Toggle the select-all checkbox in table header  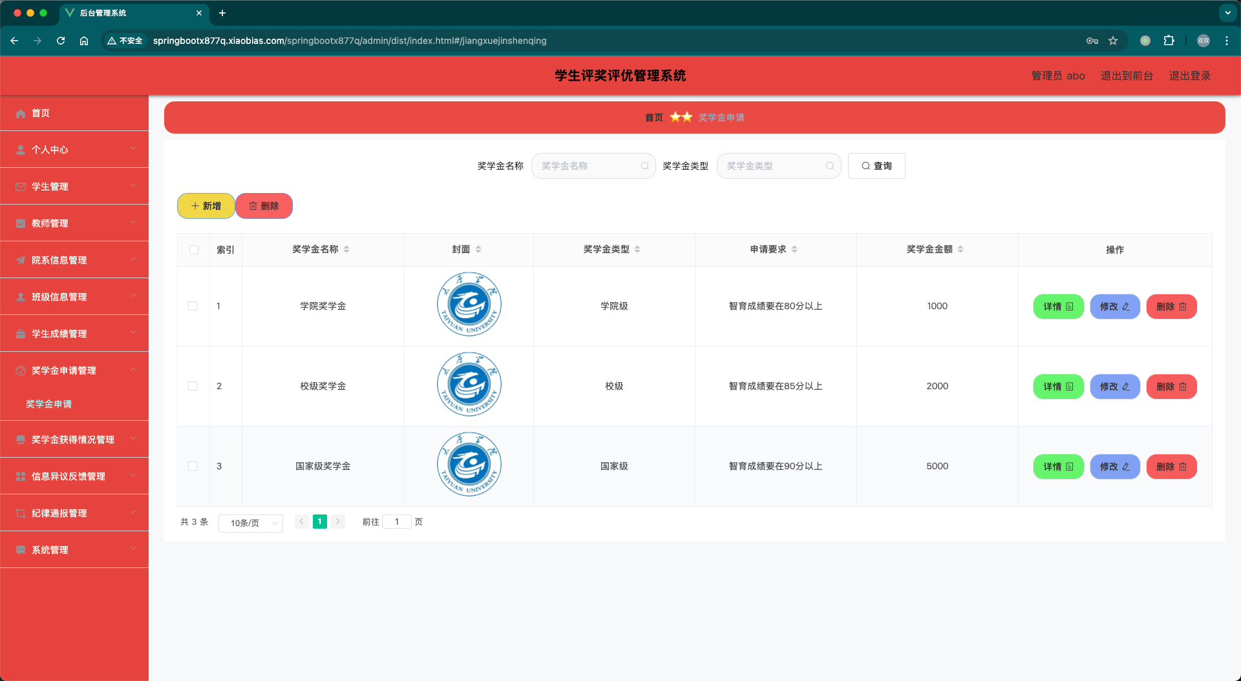point(194,250)
